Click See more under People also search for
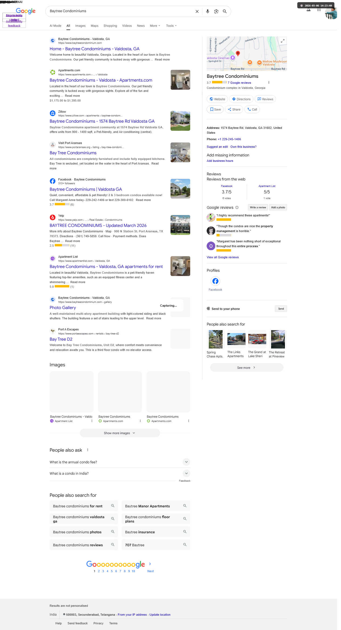341x630 pixels. tap(247, 368)
